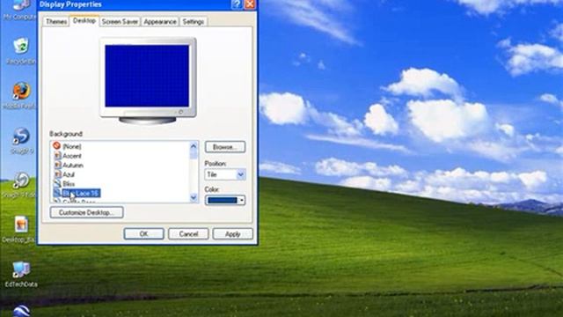Open the Settings tab

(x=194, y=21)
